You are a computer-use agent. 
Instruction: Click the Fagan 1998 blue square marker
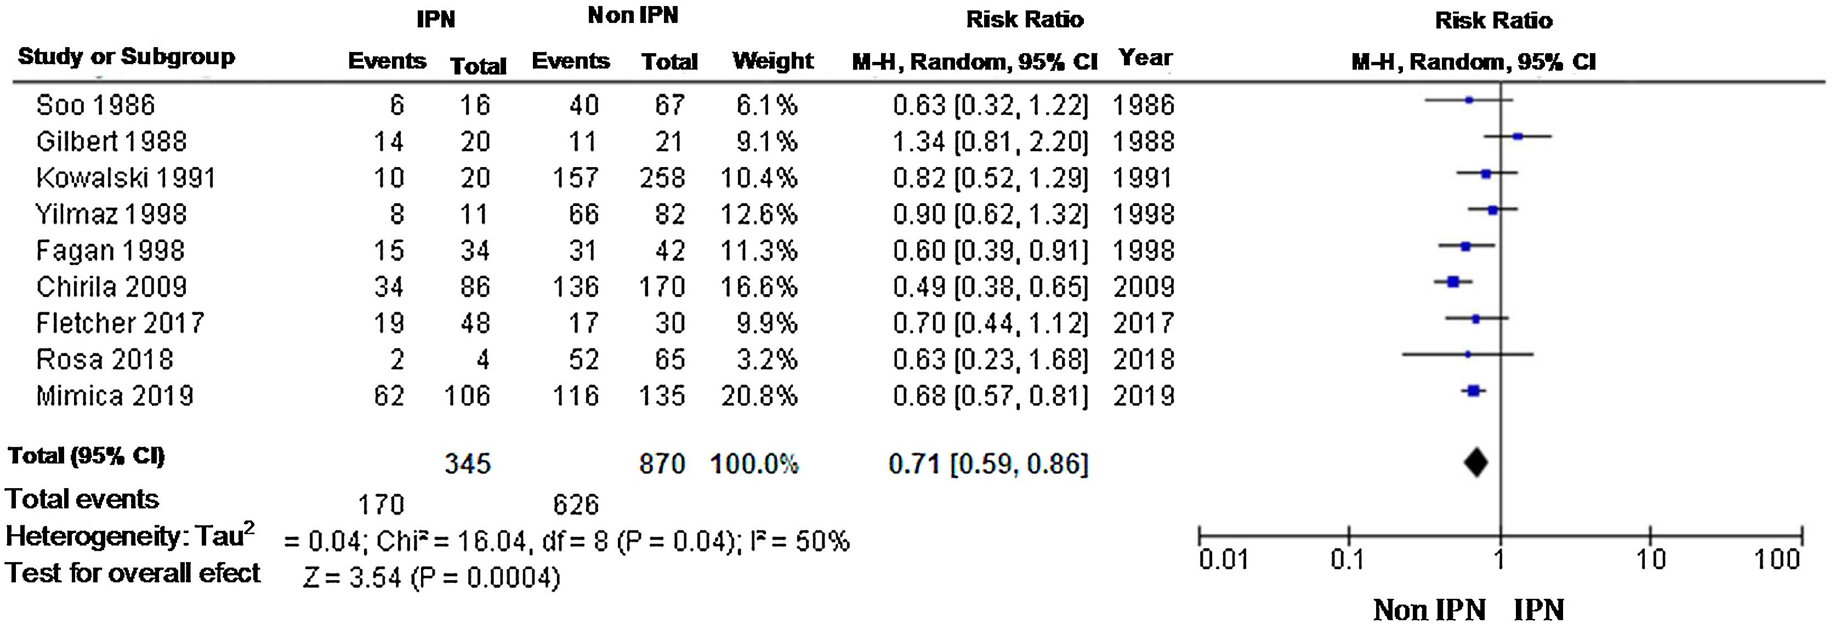tap(1466, 246)
